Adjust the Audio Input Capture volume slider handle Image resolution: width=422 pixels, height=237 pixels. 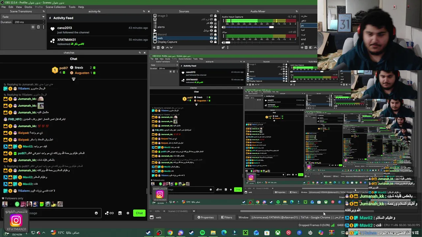coord(271,27)
